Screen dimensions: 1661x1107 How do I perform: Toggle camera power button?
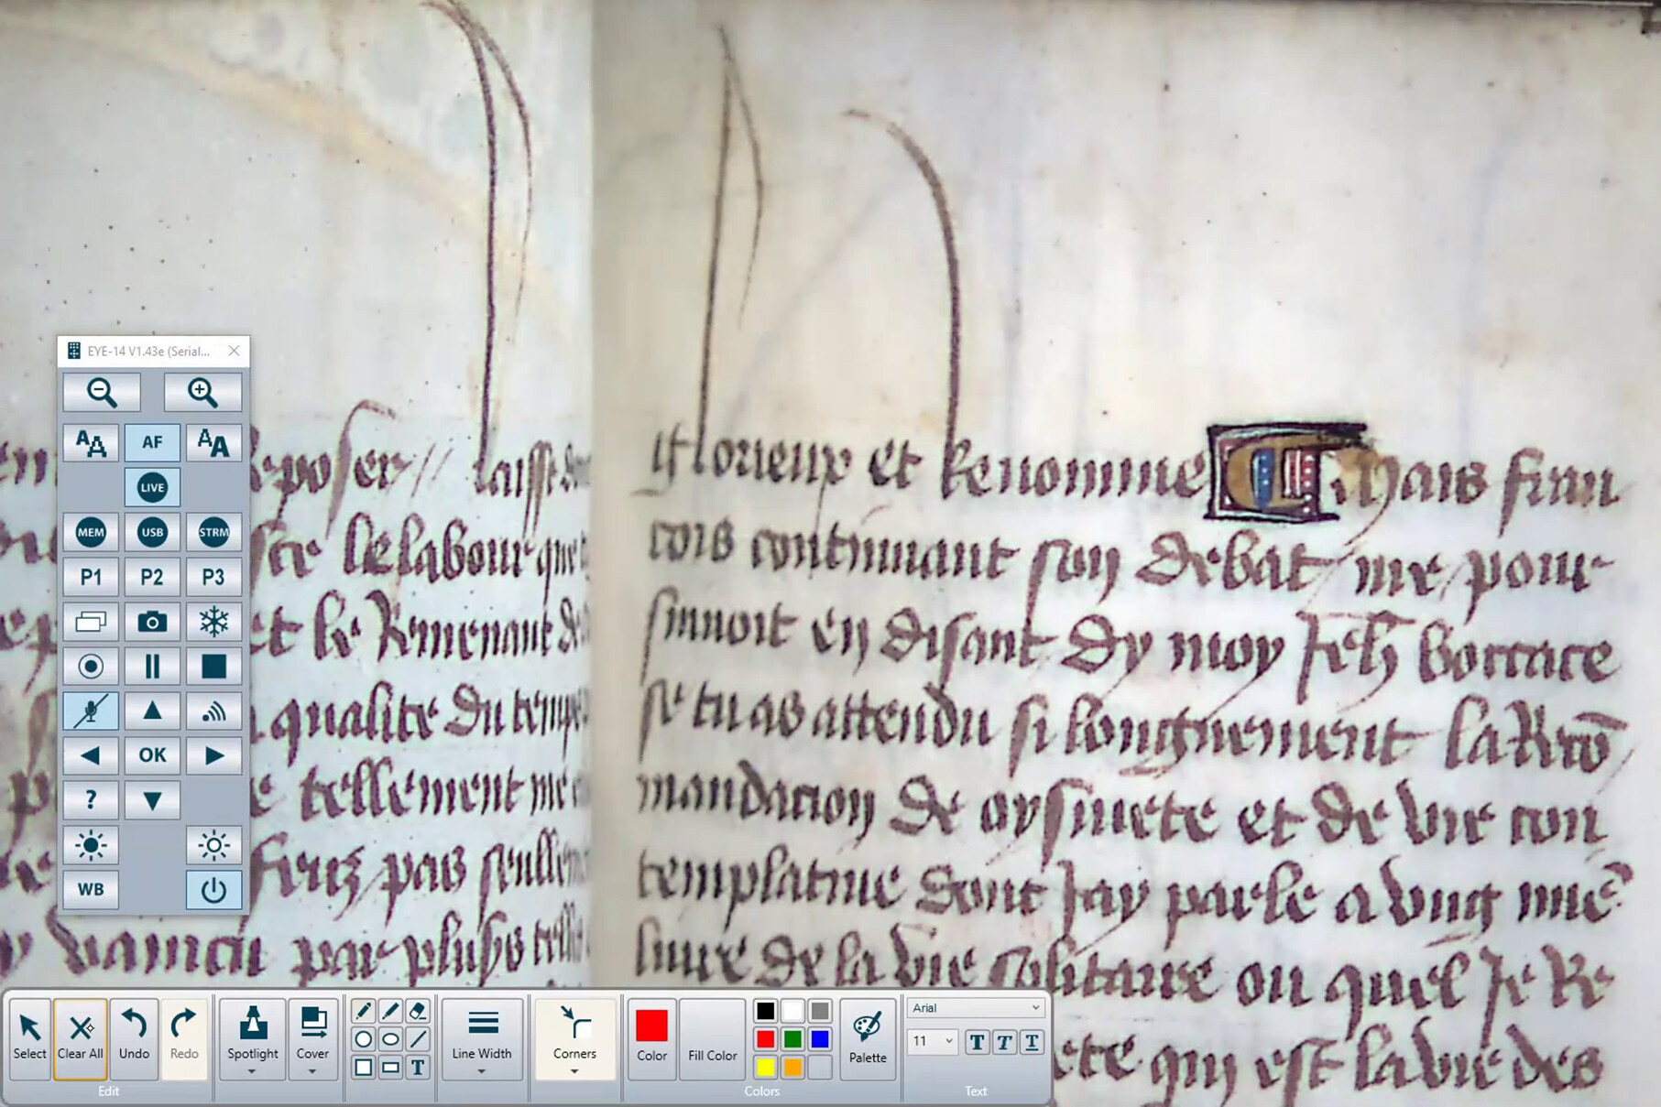[213, 889]
